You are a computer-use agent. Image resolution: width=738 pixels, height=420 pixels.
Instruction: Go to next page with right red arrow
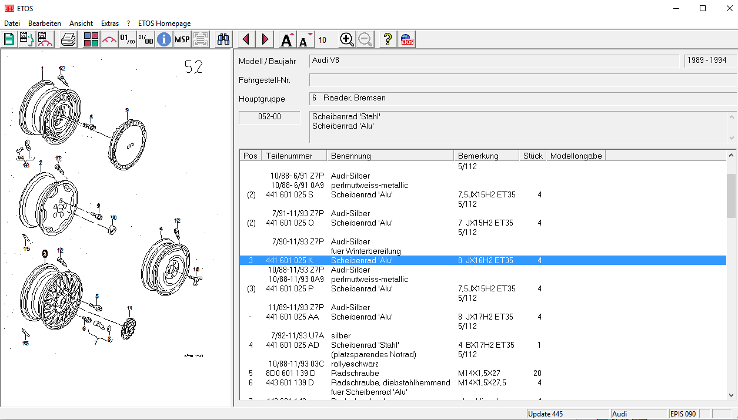pos(265,39)
